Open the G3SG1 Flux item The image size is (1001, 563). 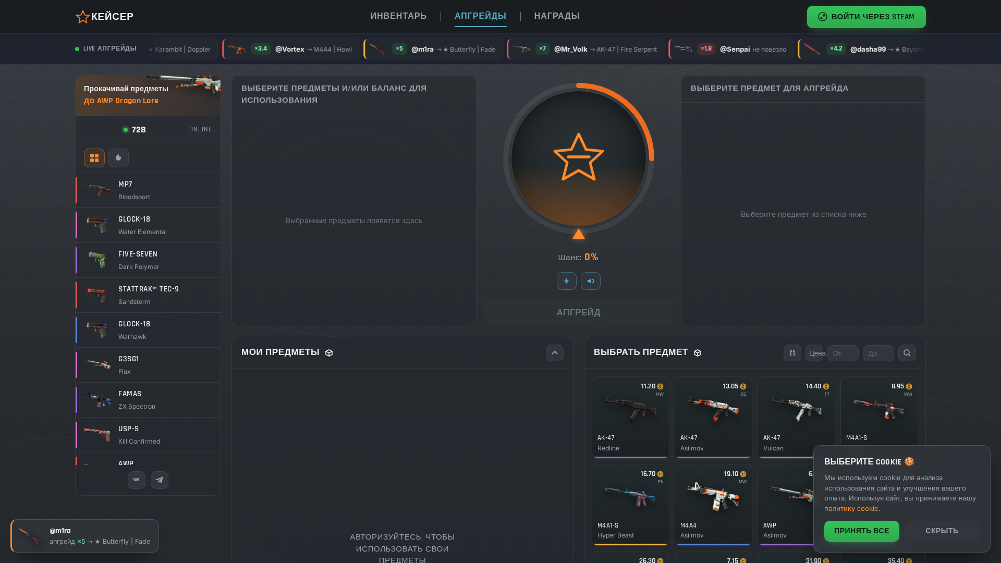(148, 365)
